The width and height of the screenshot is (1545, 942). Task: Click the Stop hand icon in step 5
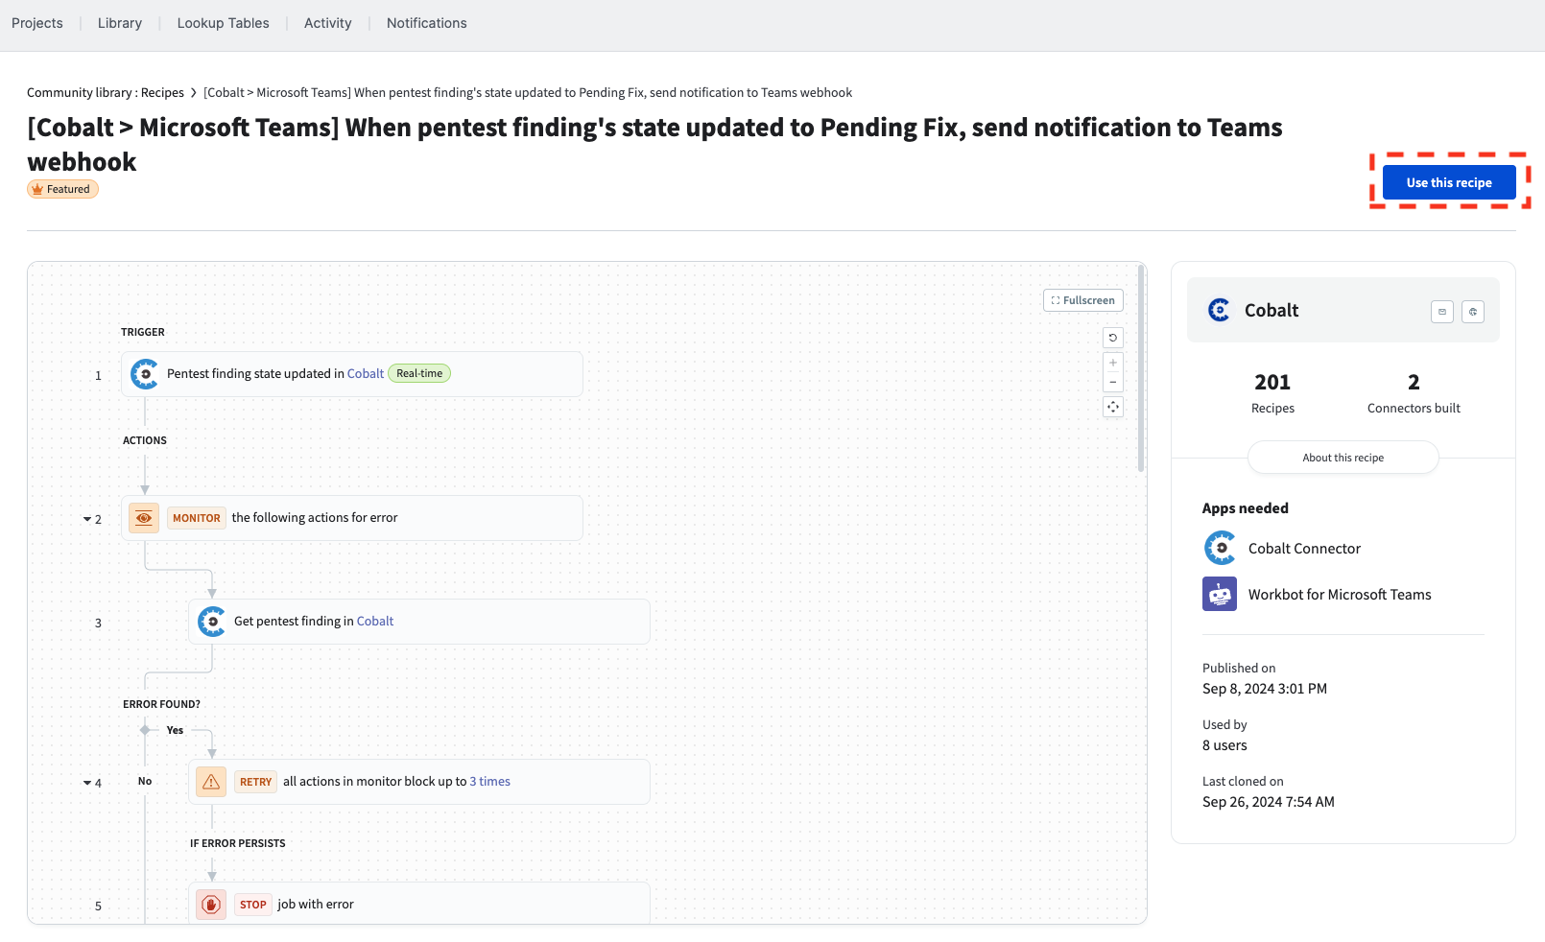tap(211, 905)
